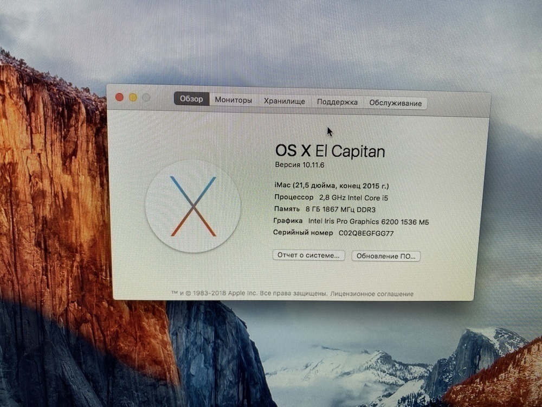Image resolution: width=542 pixels, height=407 pixels.
Task: Click the OS X El Capitan logo
Action: click(193, 206)
